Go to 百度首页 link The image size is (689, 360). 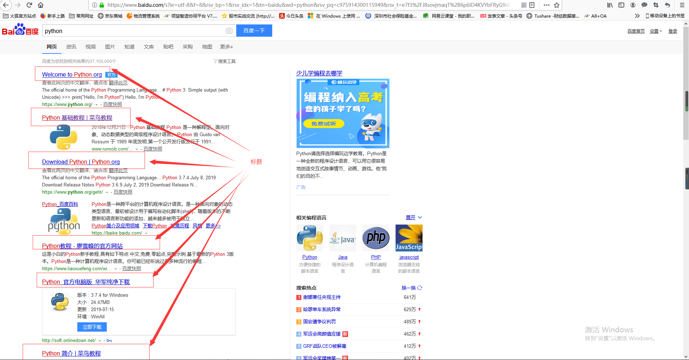click(636, 31)
